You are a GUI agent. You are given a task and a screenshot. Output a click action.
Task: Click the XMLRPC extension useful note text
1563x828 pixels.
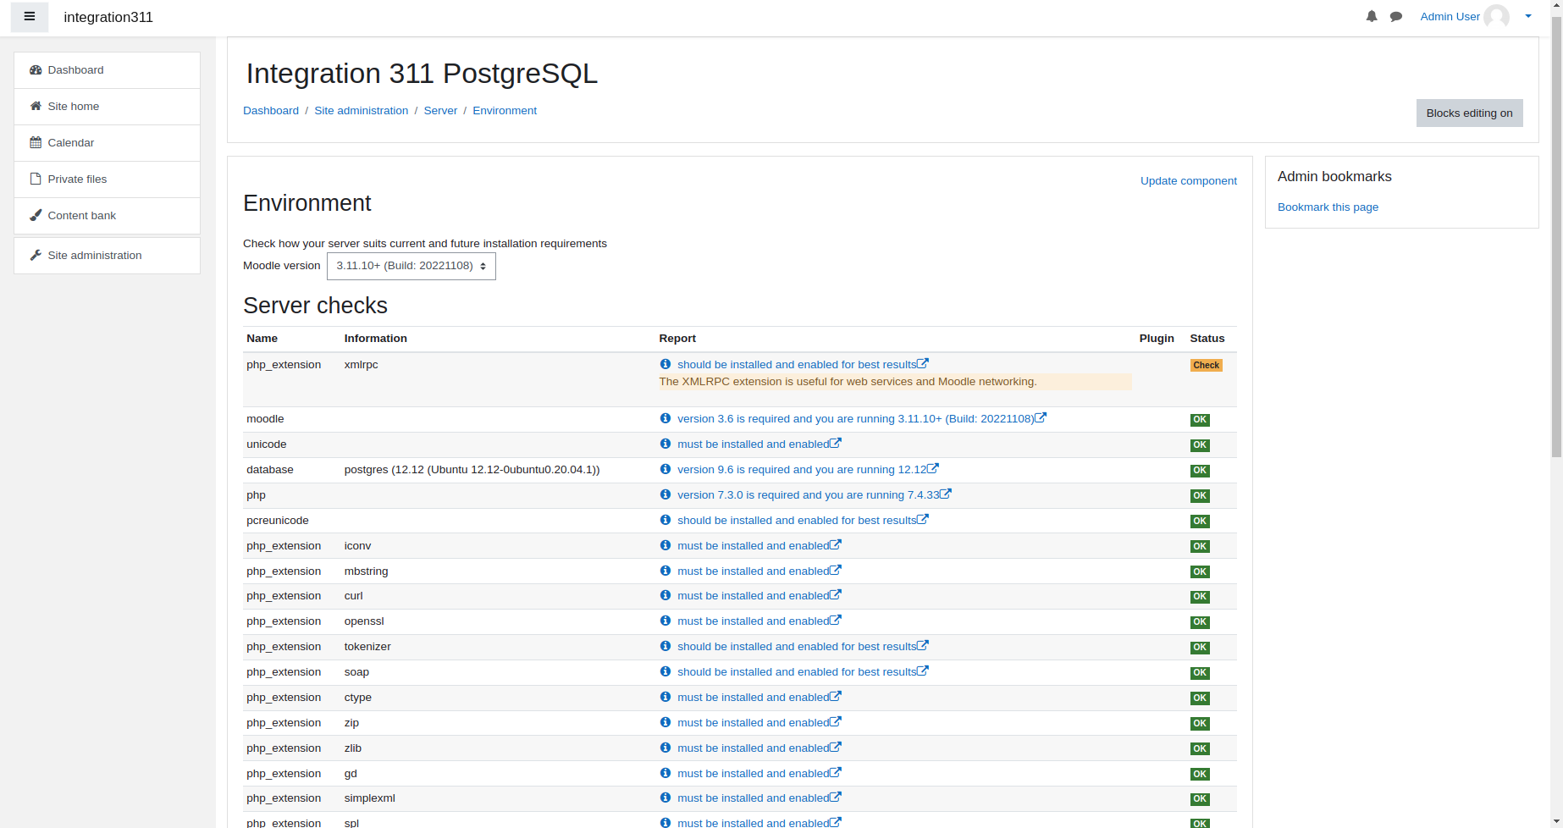click(x=848, y=382)
